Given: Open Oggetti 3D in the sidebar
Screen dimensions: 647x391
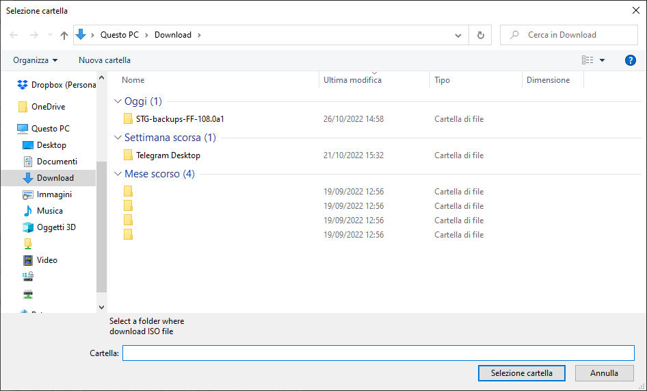Looking at the screenshot, I should coord(49,227).
